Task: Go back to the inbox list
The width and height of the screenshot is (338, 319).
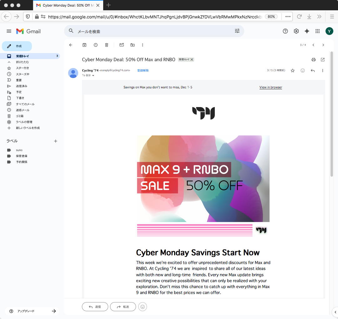Action: click(71, 45)
